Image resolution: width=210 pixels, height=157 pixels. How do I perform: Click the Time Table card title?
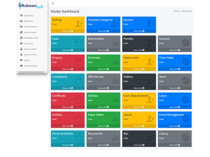(166, 58)
